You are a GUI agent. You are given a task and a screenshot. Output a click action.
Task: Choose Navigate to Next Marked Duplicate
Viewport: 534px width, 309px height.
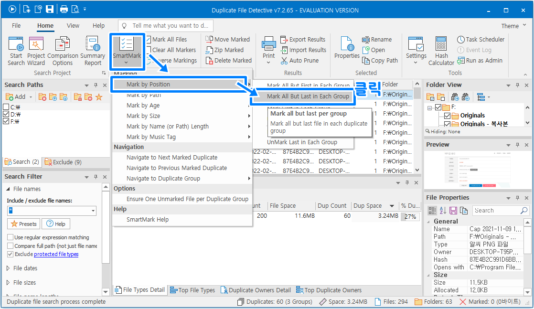click(182, 158)
